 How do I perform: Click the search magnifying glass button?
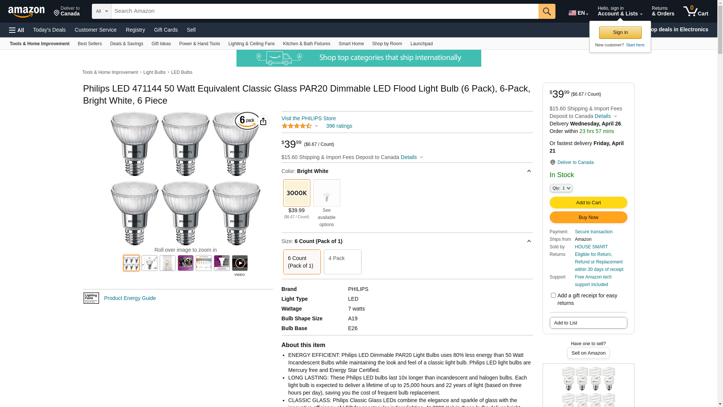pos(547,11)
